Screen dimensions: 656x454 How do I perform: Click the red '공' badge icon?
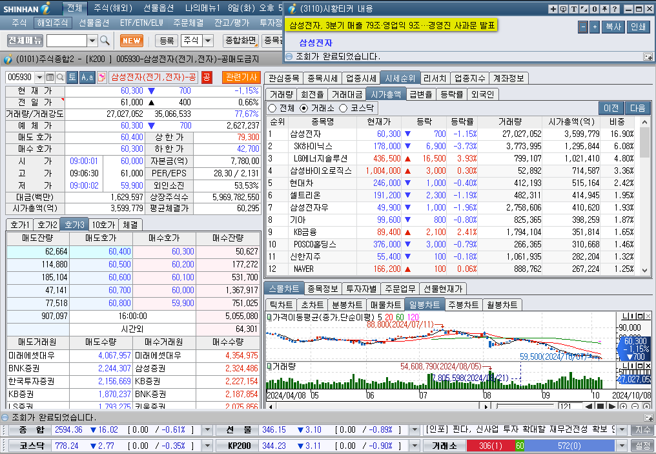point(206,77)
